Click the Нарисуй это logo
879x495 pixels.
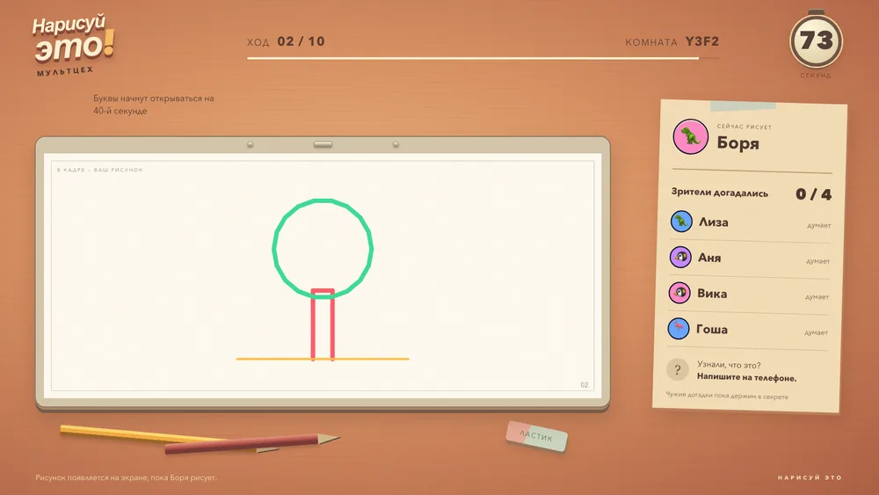point(73,45)
